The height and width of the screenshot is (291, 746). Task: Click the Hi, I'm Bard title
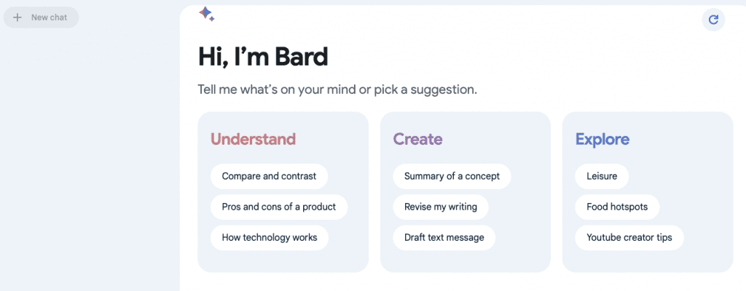[x=263, y=57]
